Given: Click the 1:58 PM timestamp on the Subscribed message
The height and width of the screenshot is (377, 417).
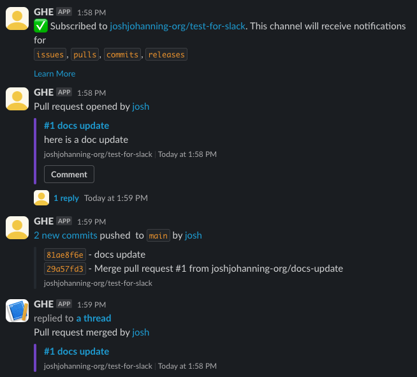Looking at the screenshot, I should (92, 12).
